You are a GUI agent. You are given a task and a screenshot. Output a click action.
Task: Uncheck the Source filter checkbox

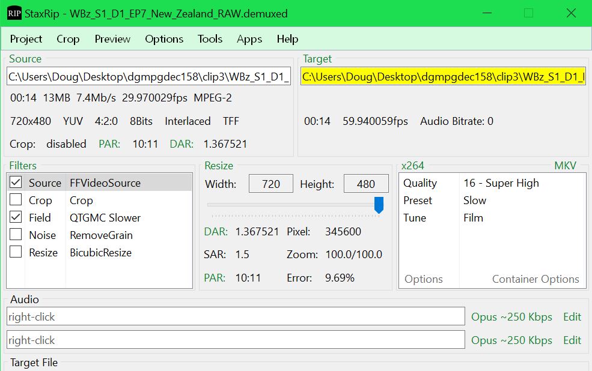tap(16, 182)
